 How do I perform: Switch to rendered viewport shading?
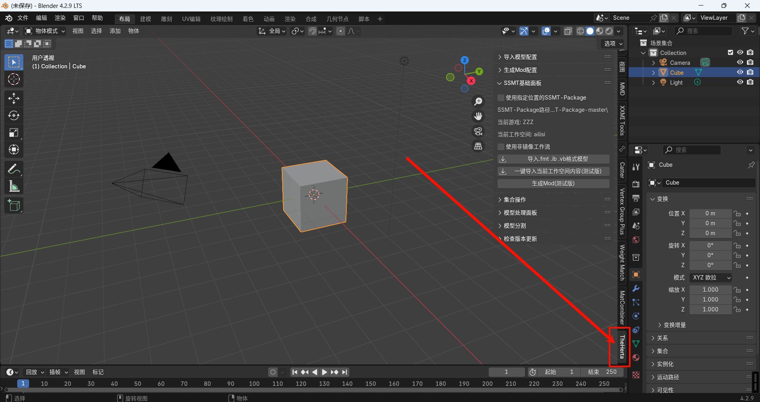click(x=609, y=31)
